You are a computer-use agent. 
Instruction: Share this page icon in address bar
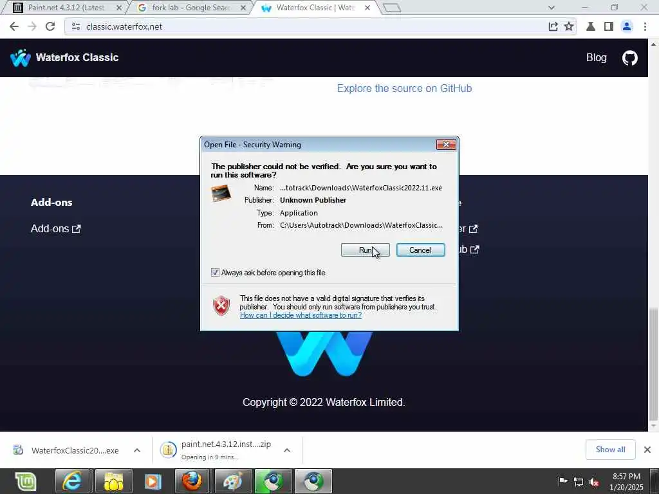[x=553, y=26]
